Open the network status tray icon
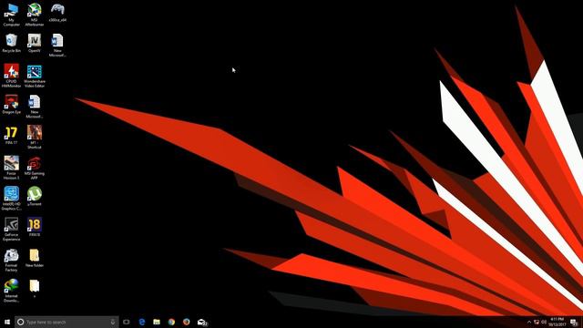This screenshot has height=328, width=583. tap(537, 322)
